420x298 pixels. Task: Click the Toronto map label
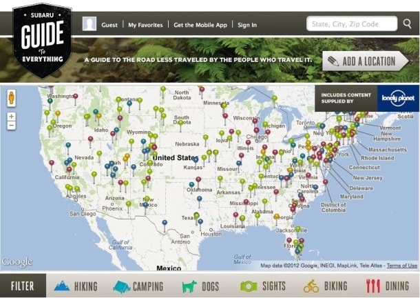(x=305, y=123)
